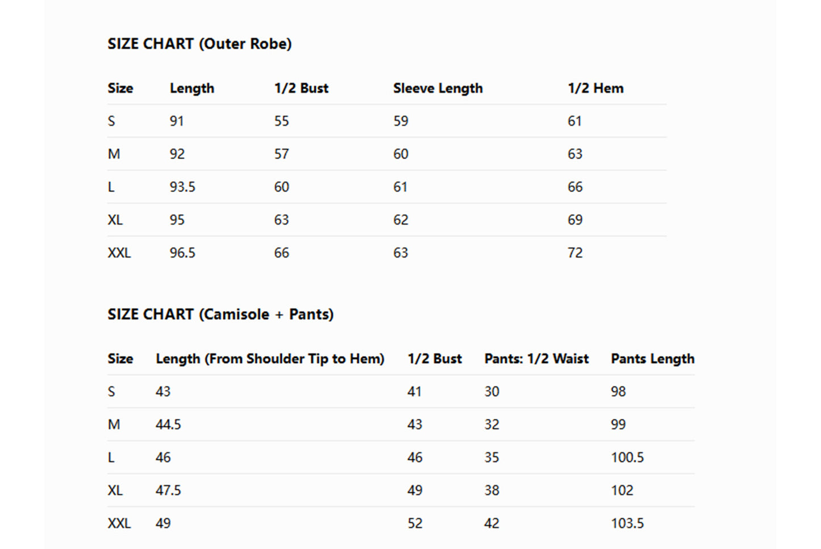Click the 103.5 pants length value
821x549 pixels.
point(627,523)
